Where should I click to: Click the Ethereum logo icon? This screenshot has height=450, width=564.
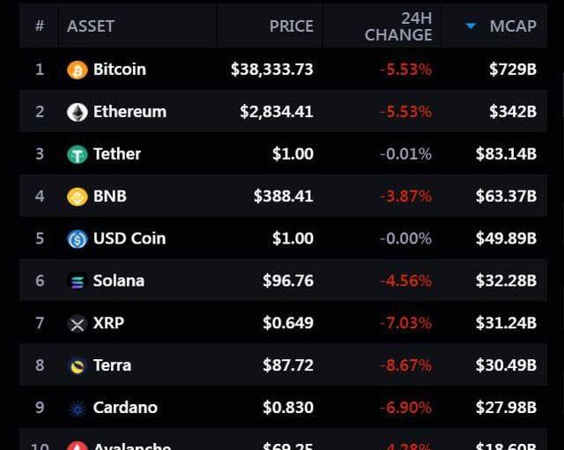point(78,112)
